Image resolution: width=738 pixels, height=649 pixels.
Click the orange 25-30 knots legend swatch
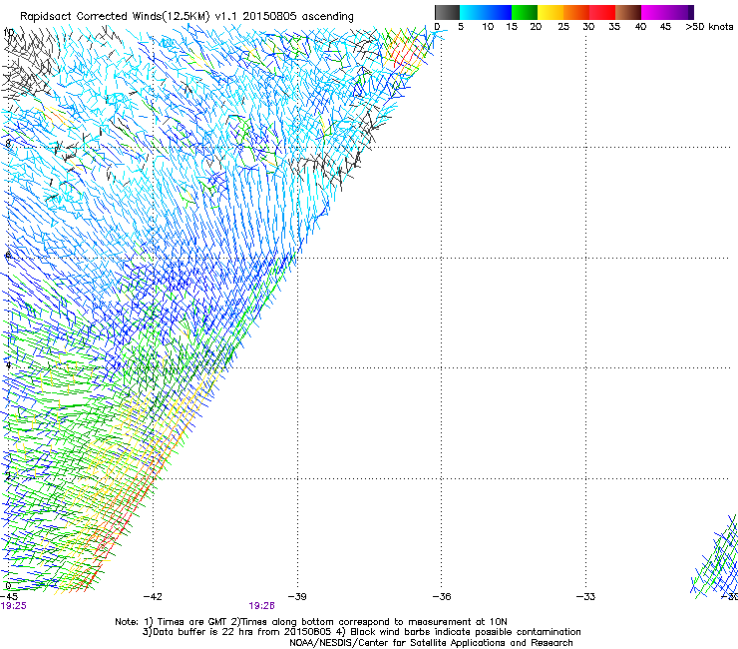tap(576, 12)
